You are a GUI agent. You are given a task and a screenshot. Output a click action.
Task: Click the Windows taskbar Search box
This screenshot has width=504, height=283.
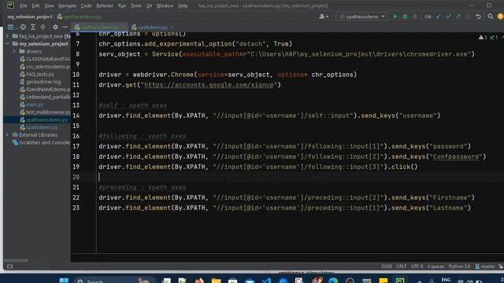pos(114,280)
